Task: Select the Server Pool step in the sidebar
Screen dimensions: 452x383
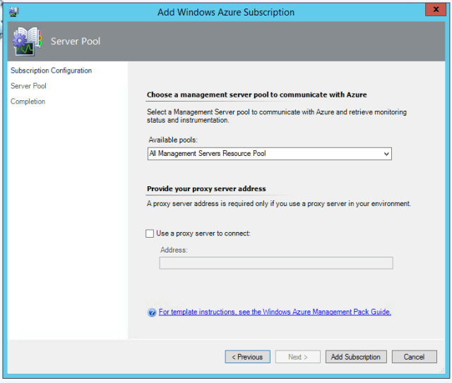Action: (28, 86)
